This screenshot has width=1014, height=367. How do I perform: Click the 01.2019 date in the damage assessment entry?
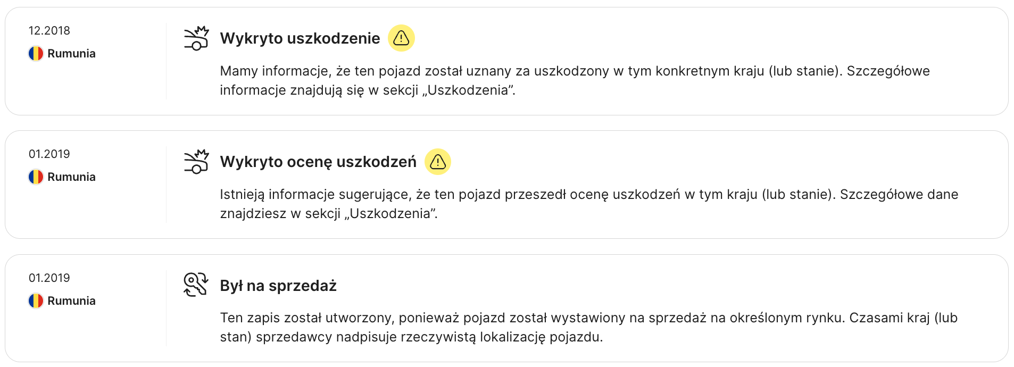click(x=49, y=154)
